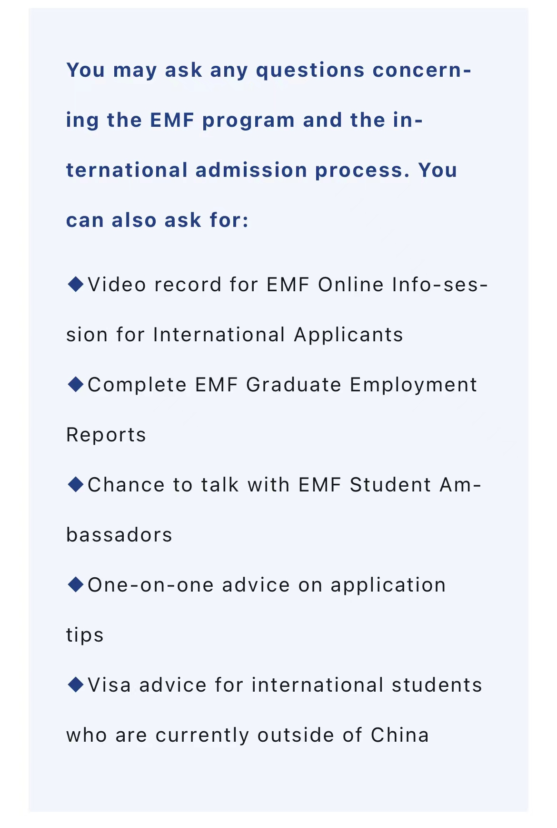Click the diamond bullet before Complete EMF Graduate
Screen dimensions: 557x828
76,384
